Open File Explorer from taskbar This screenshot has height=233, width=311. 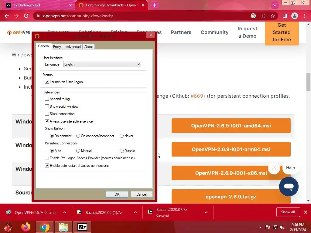pos(63,227)
